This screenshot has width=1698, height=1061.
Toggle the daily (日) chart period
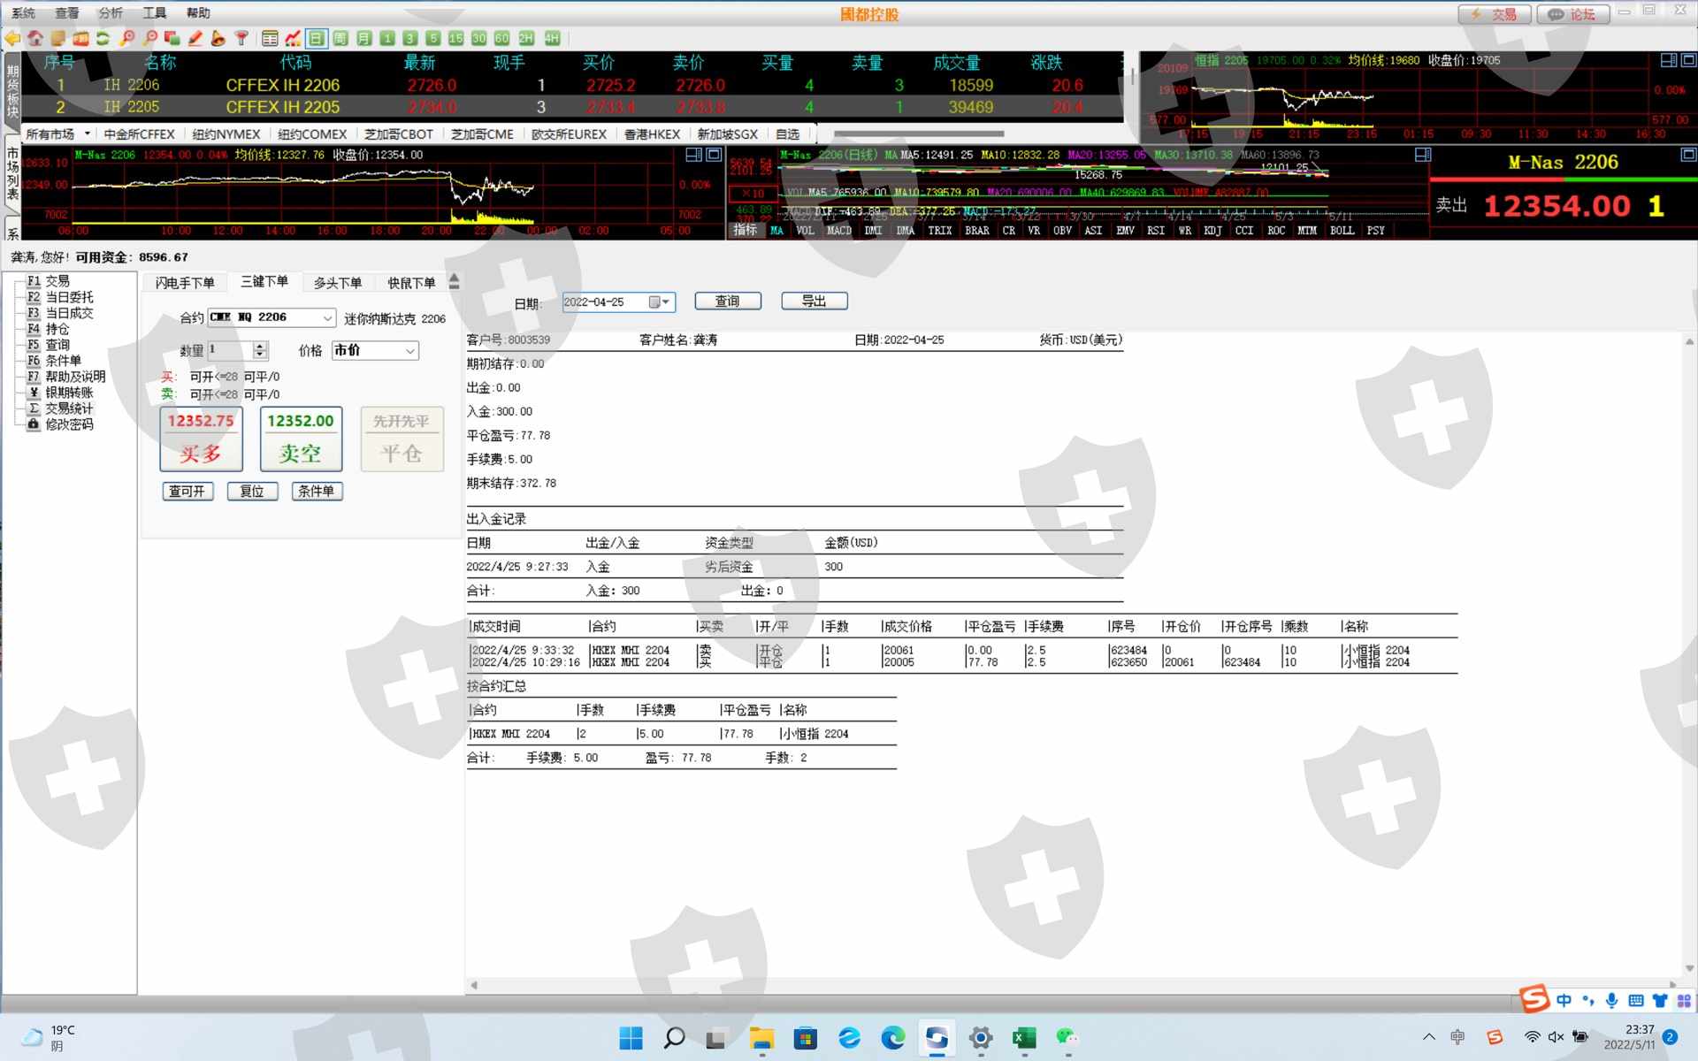[317, 38]
